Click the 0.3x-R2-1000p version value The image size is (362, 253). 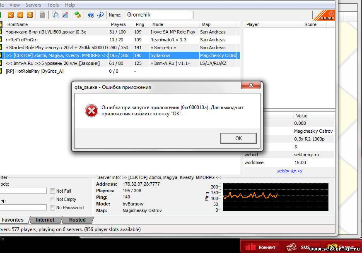[x=309, y=139]
